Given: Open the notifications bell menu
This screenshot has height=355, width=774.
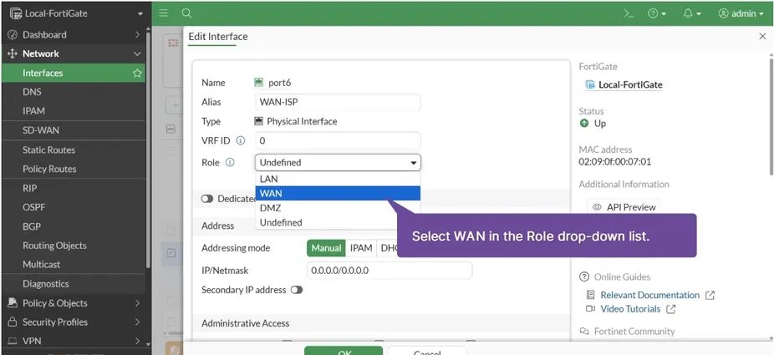Looking at the screenshot, I should pos(692,14).
